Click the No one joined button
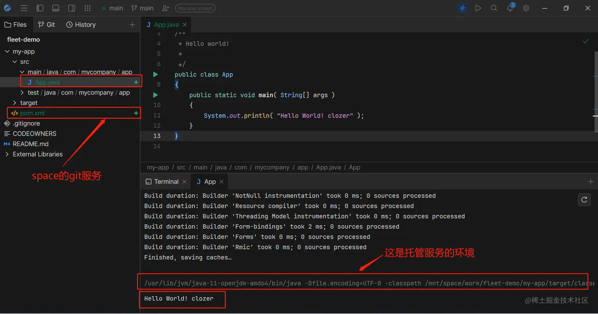598x314 pixels. (x=195, y=8)
